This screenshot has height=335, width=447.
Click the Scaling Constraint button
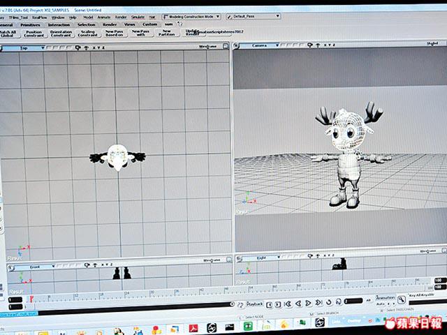point(87,33)
